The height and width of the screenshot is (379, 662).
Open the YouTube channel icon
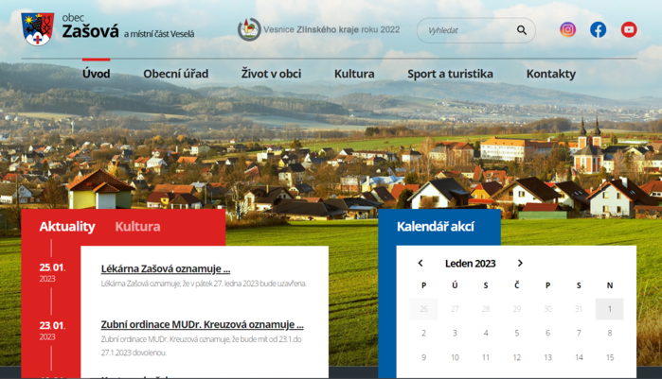coord(628,29)
